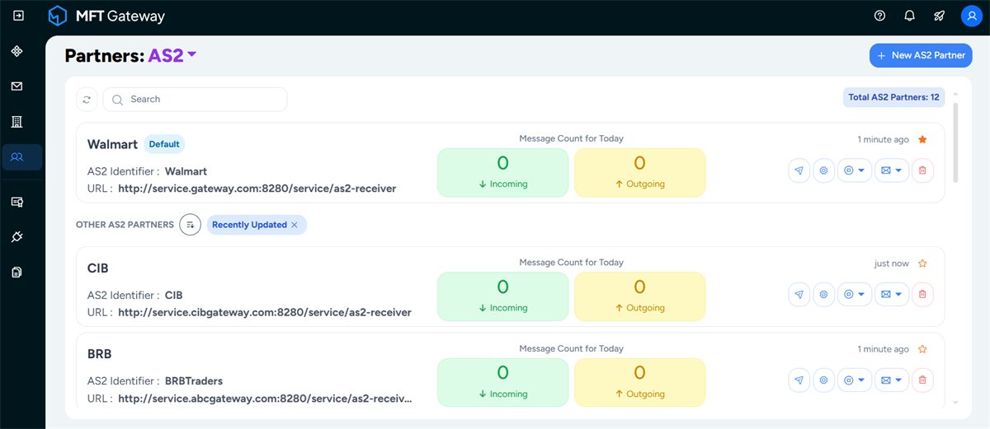Open the notifications bell
Image resolution: width=990 pixels, height=429 pixels.
tap(909, 16)
